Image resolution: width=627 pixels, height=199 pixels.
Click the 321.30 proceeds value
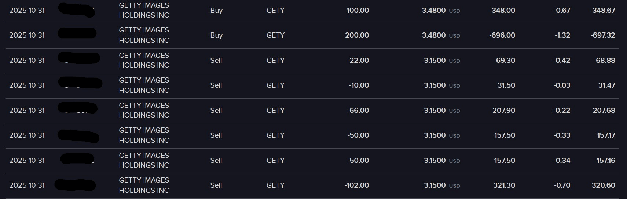504,185
